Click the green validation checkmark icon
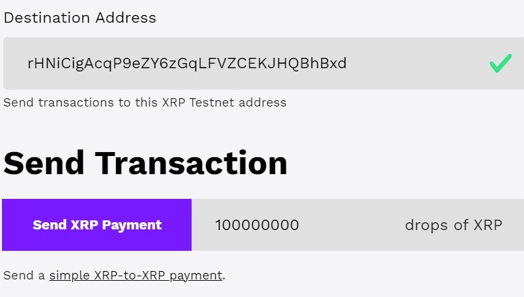Image resolution: width=524 pixels, height=297 pixels. pos(500,63)
